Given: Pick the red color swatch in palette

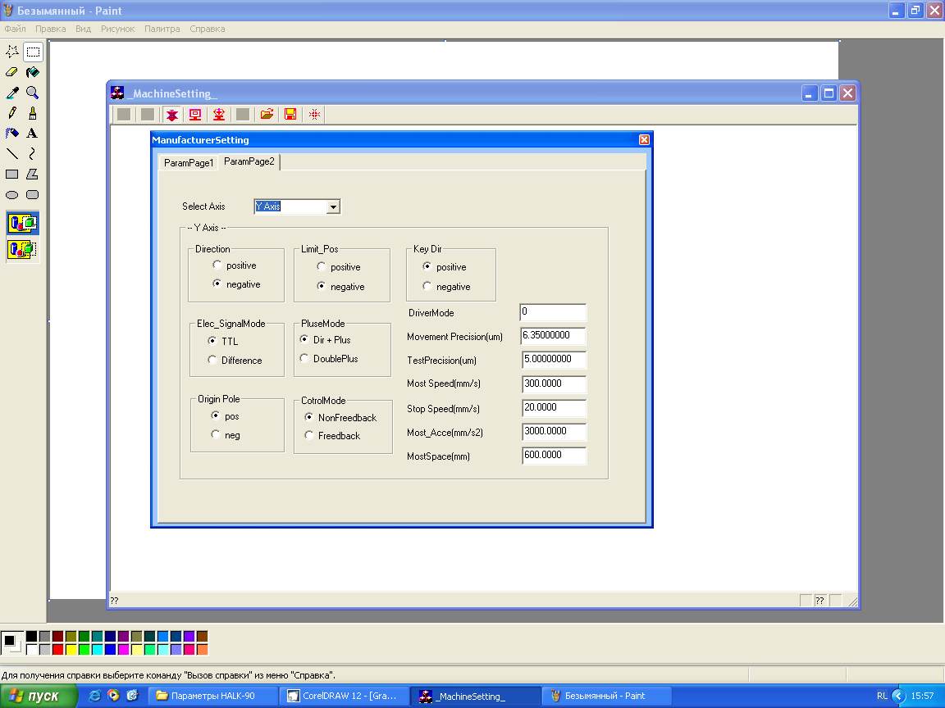Looking at the screenshot, I should coord(58,650).
